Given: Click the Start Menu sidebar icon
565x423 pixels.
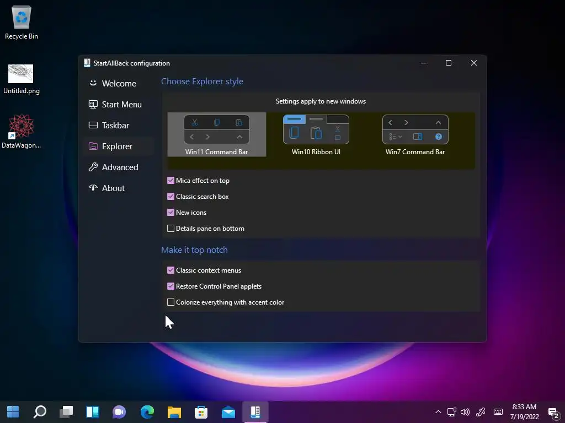Looking at the screenshot, I should pos(93,104).
